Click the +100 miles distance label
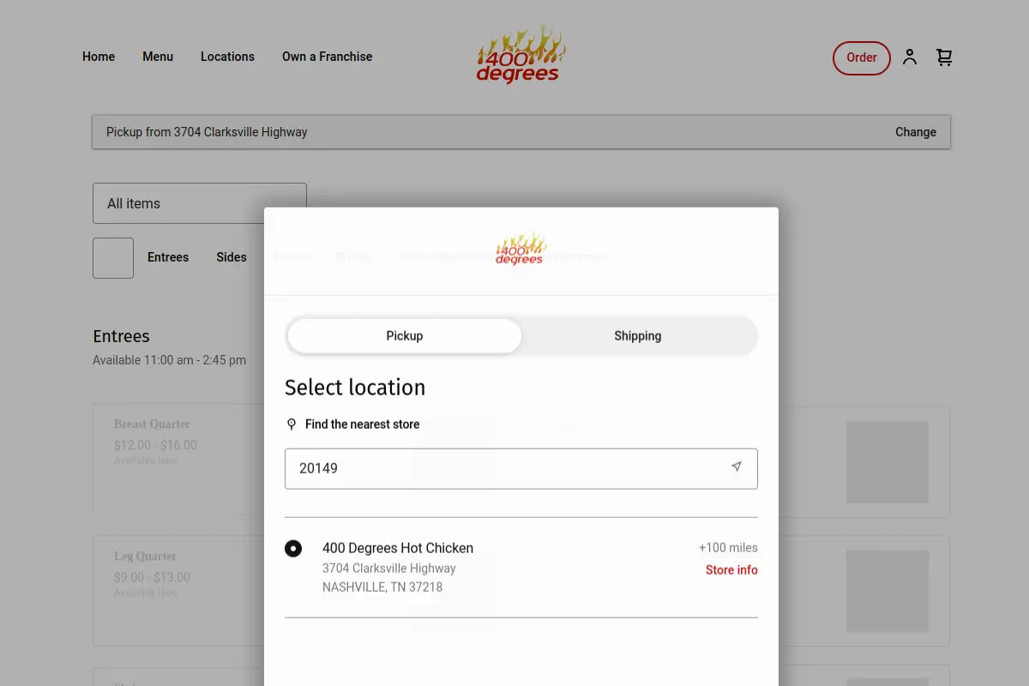1029x686 pixels. (x=728, y=548)
